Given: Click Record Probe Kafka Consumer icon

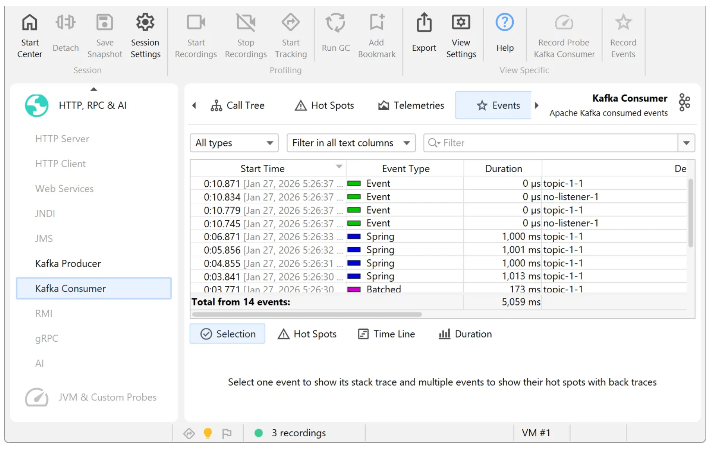Looking at the screenshot, I should (564, 23).
